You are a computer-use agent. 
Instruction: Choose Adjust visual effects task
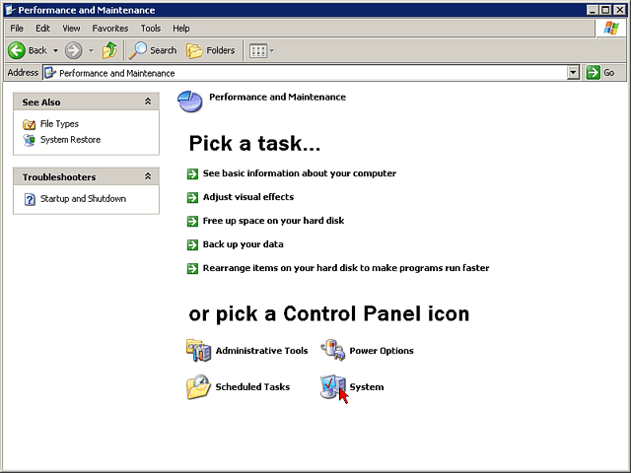[248, 197]
